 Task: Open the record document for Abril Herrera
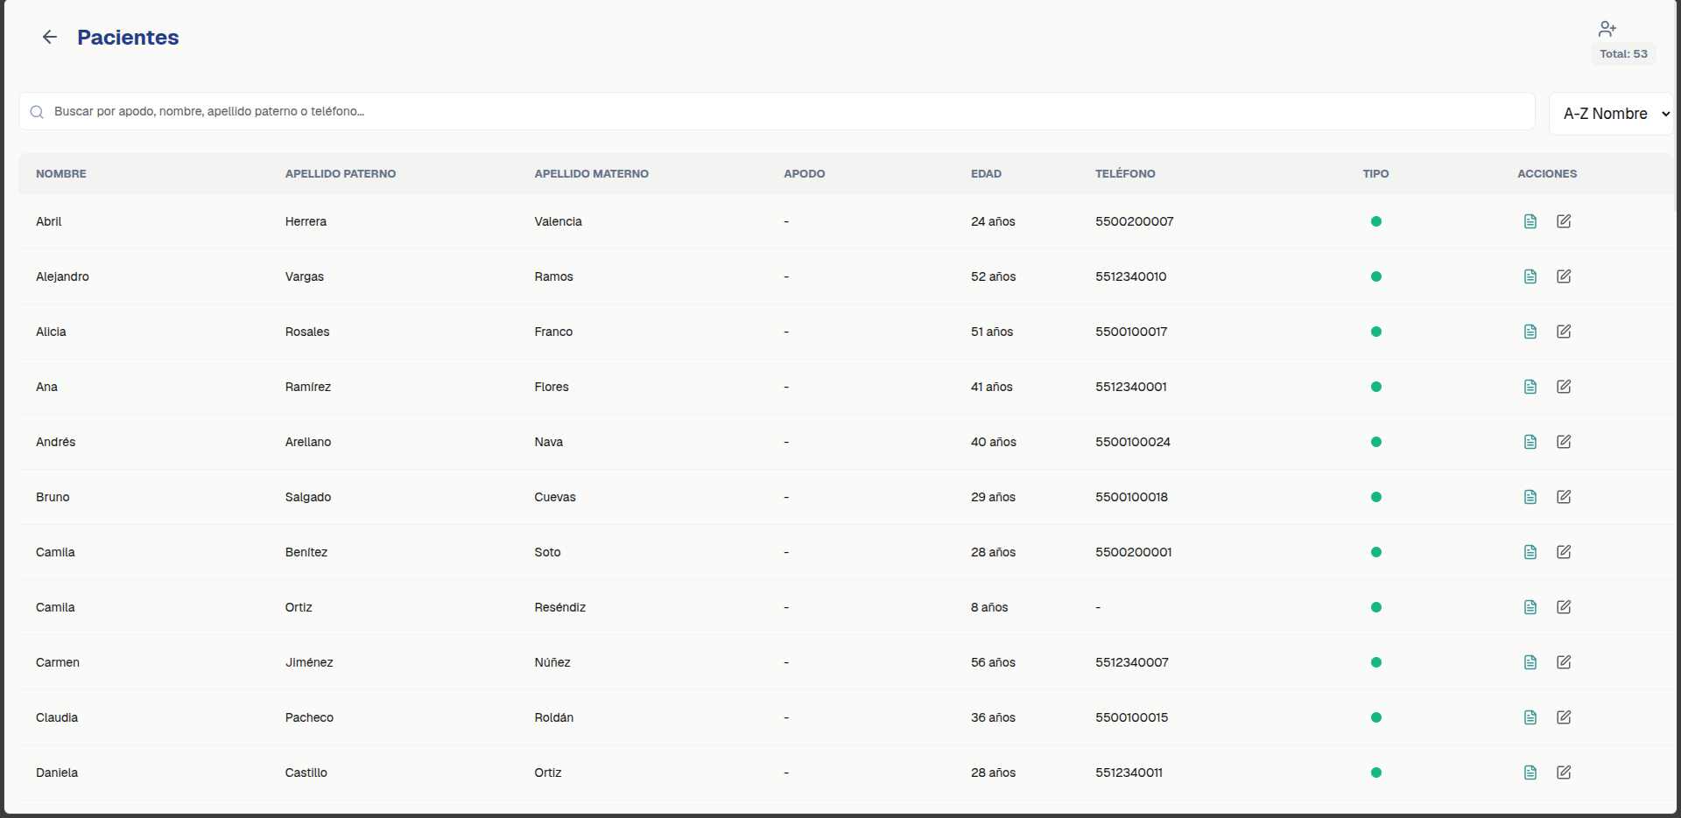(x=1530, y=221)
